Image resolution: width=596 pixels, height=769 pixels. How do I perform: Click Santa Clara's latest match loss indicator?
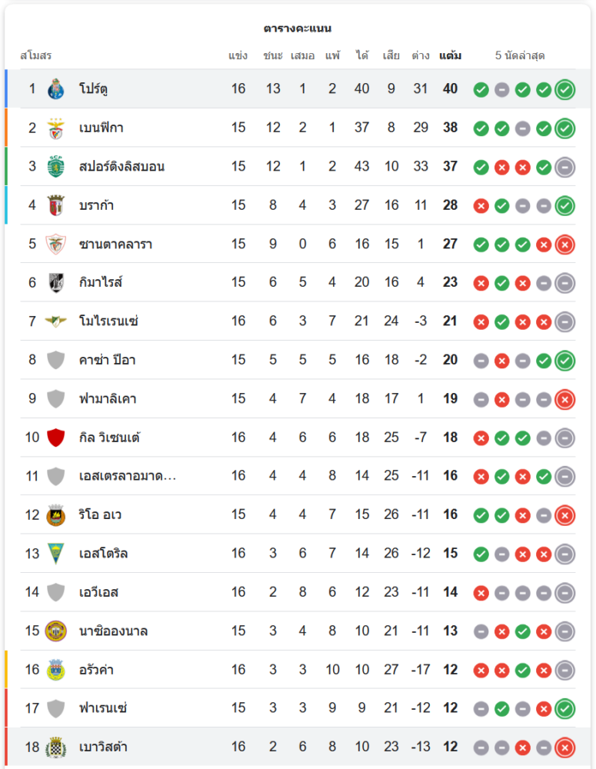[564, 244]
